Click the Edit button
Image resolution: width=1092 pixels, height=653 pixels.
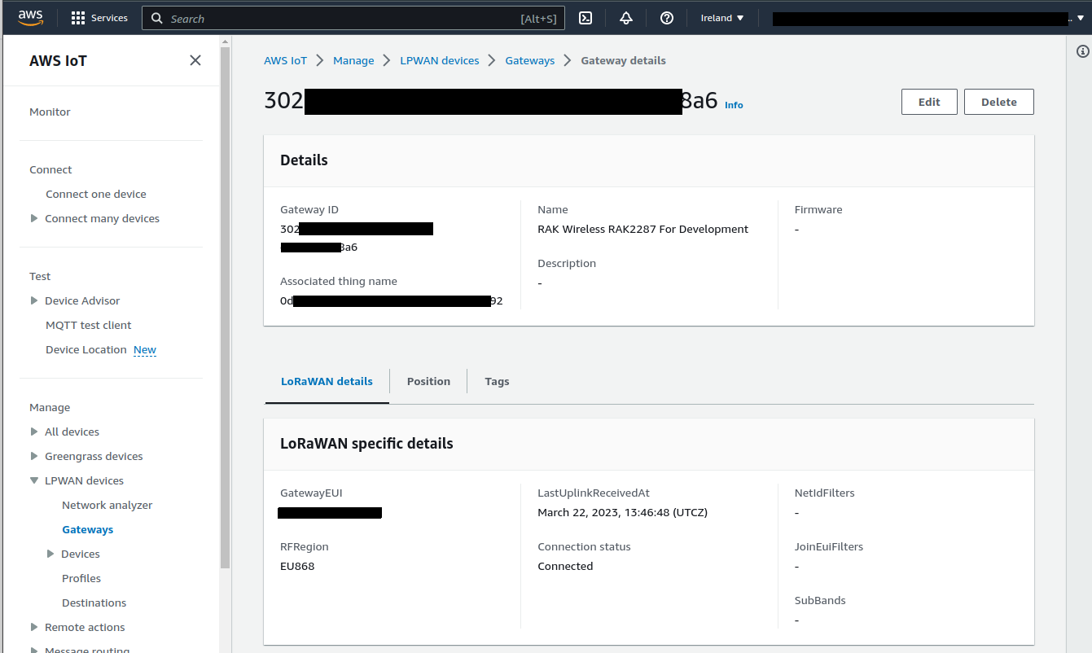click(929, 102)
